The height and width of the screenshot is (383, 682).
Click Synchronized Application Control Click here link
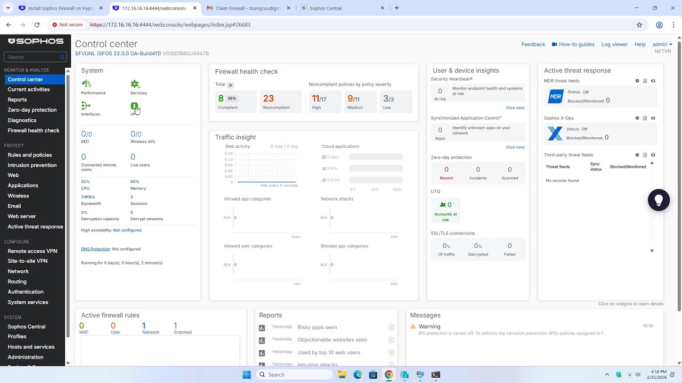click(x=515, y=147)
